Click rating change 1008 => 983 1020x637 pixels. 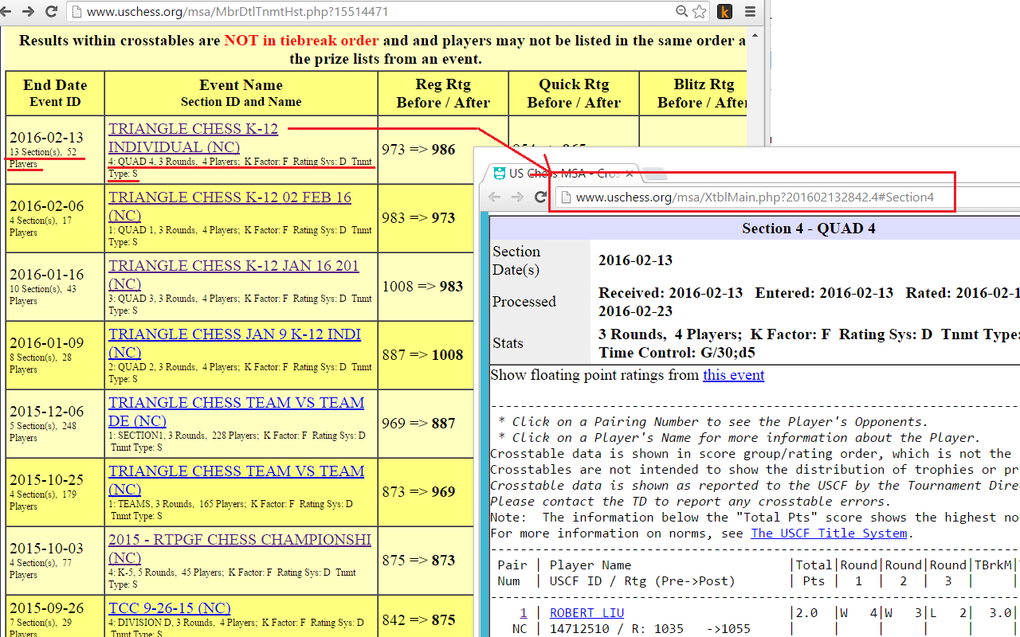point(422,286)
